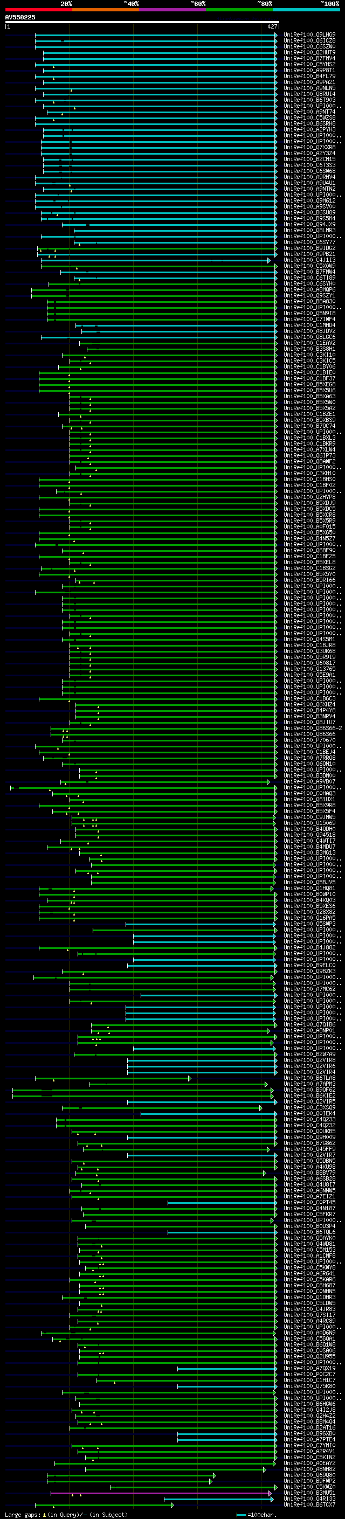This screenshot has height=1519, width=345.
Task: Select the UniRef100_B8A830 label
Action: coord(309,301)
